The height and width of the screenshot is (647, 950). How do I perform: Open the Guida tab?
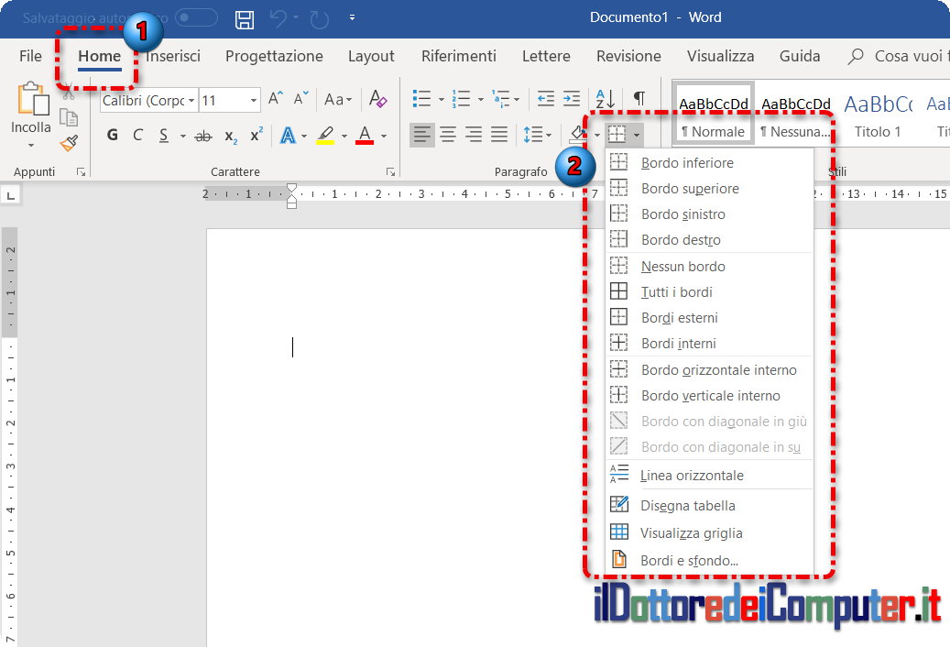[x=800, y=56]
